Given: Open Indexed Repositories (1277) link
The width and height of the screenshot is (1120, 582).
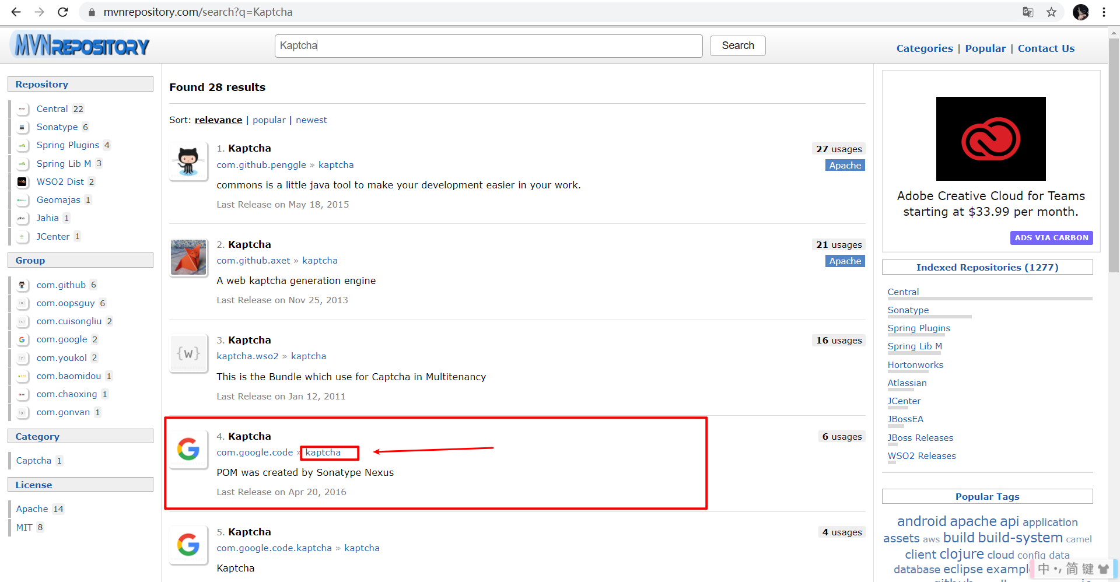Looking at the screenshot, I should tap(987, 268).
